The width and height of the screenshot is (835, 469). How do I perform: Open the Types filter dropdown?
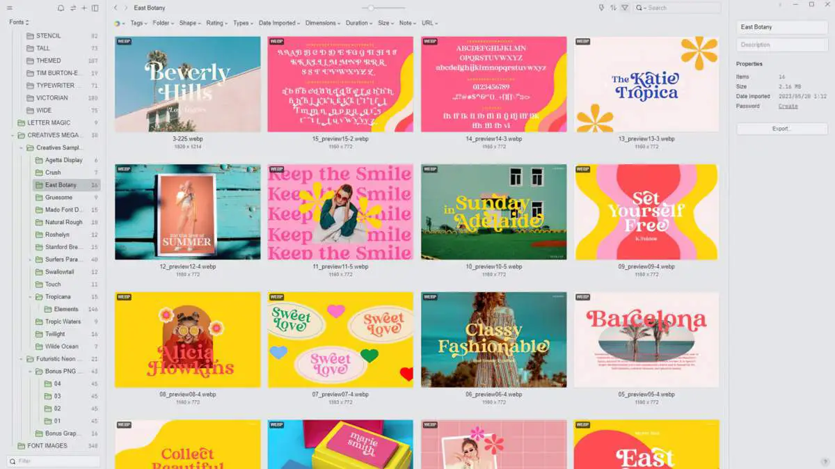click(244, 23)
